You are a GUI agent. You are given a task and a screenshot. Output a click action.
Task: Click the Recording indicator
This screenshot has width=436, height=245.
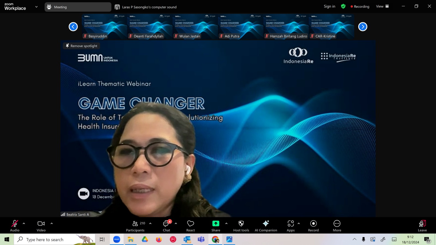pos(360,7)
